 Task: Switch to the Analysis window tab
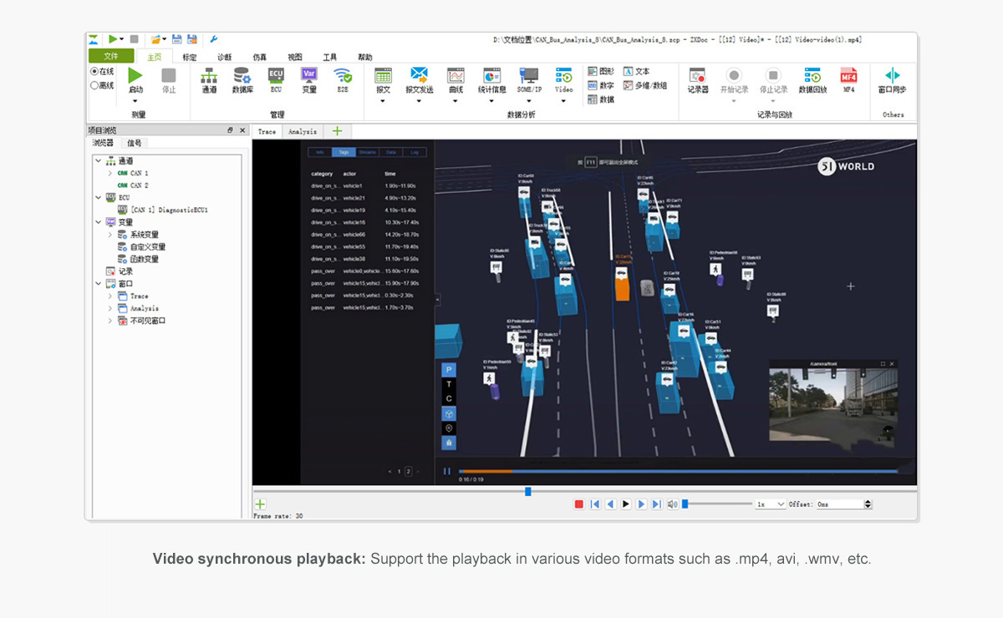point(303,132)
